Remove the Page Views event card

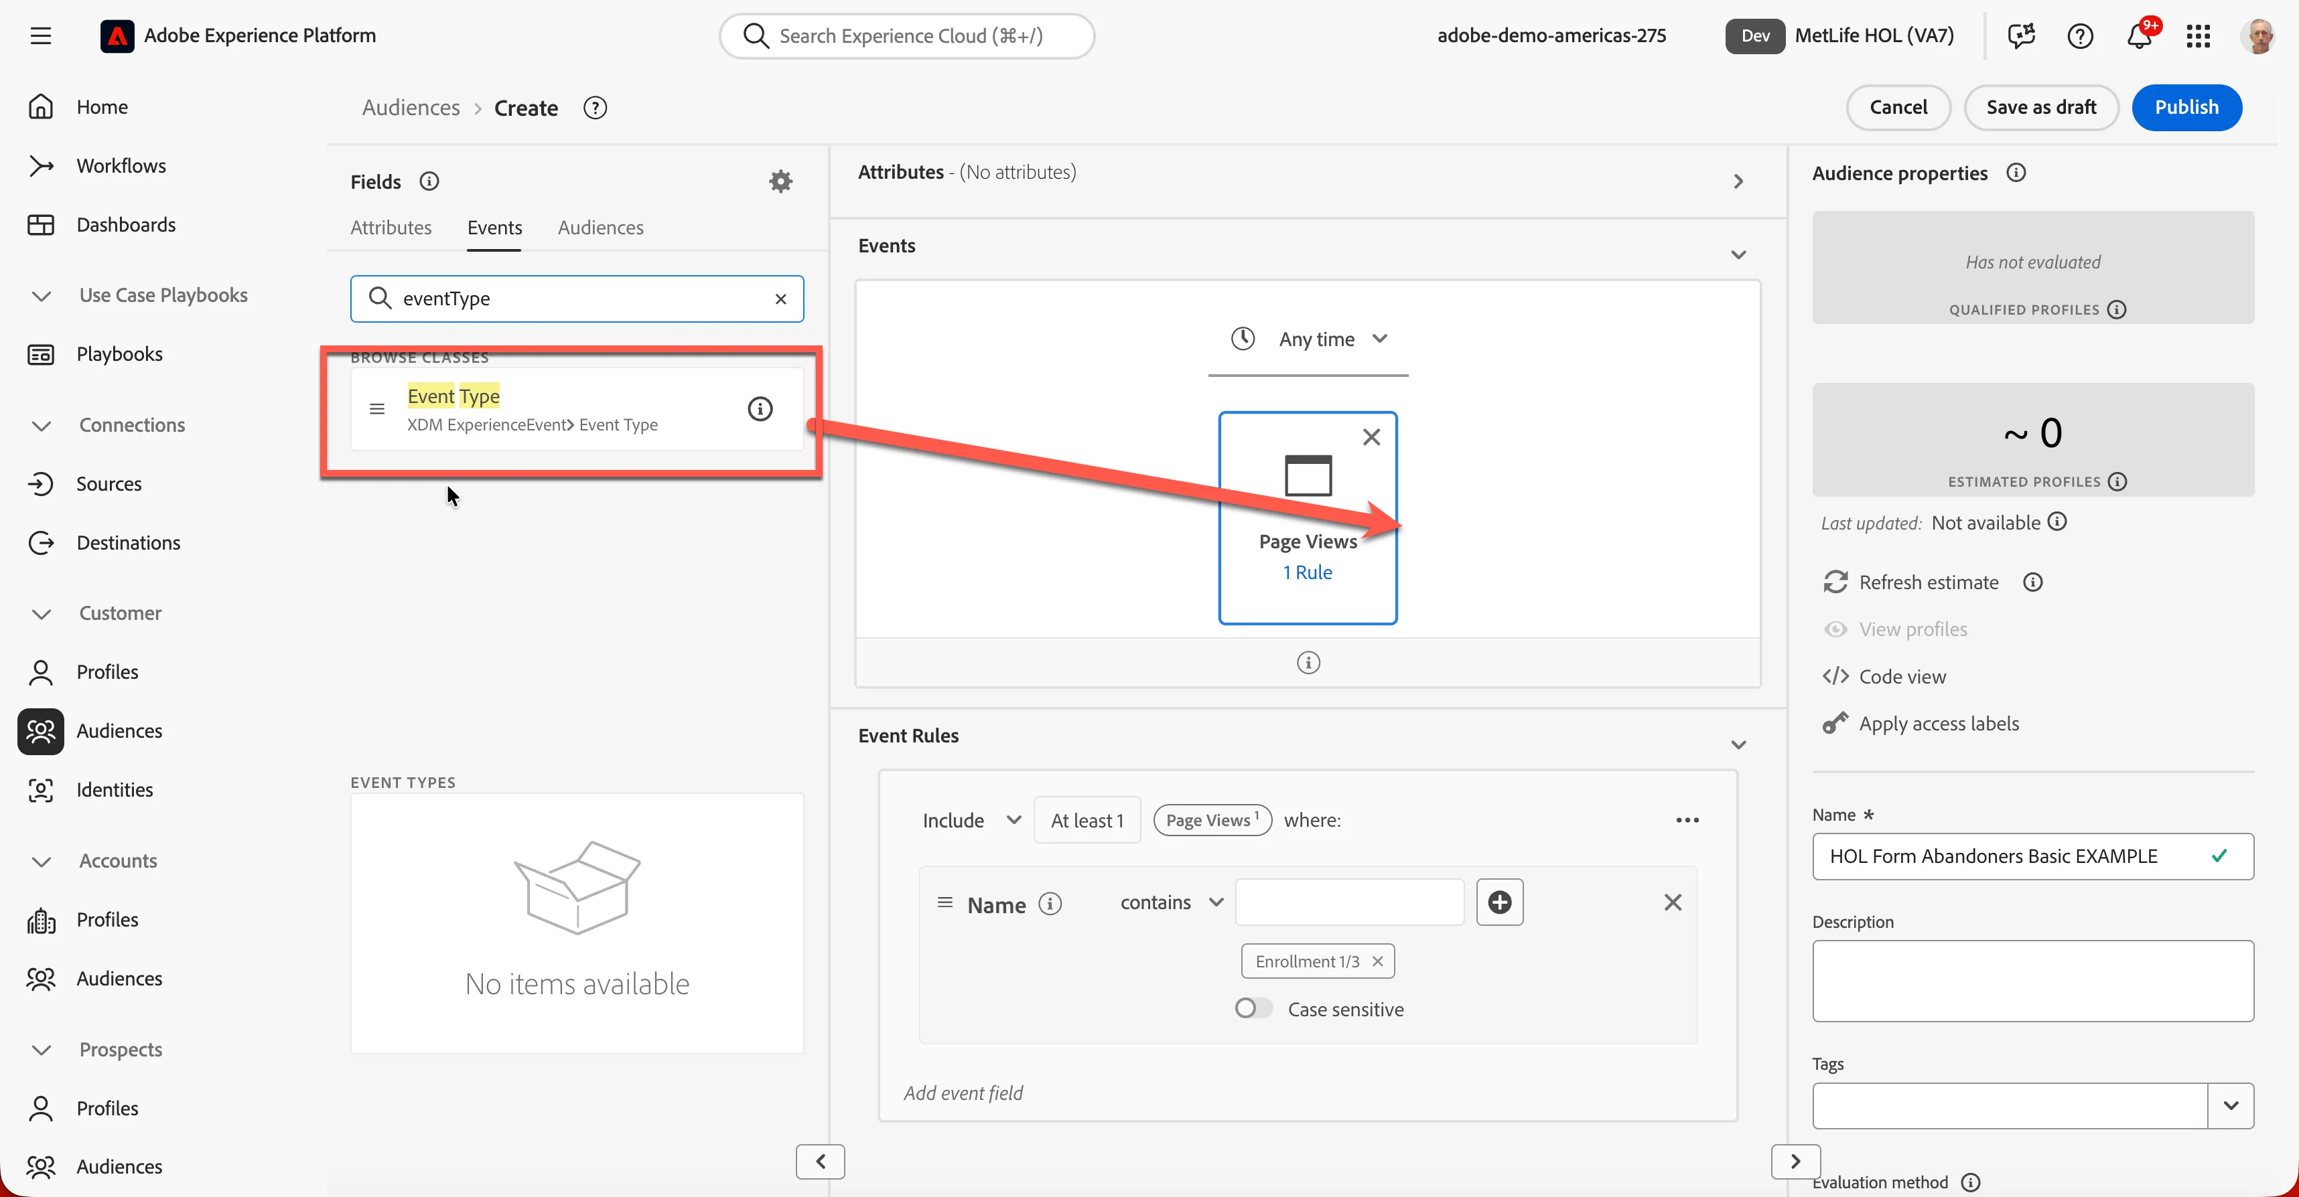point(1372,437)
